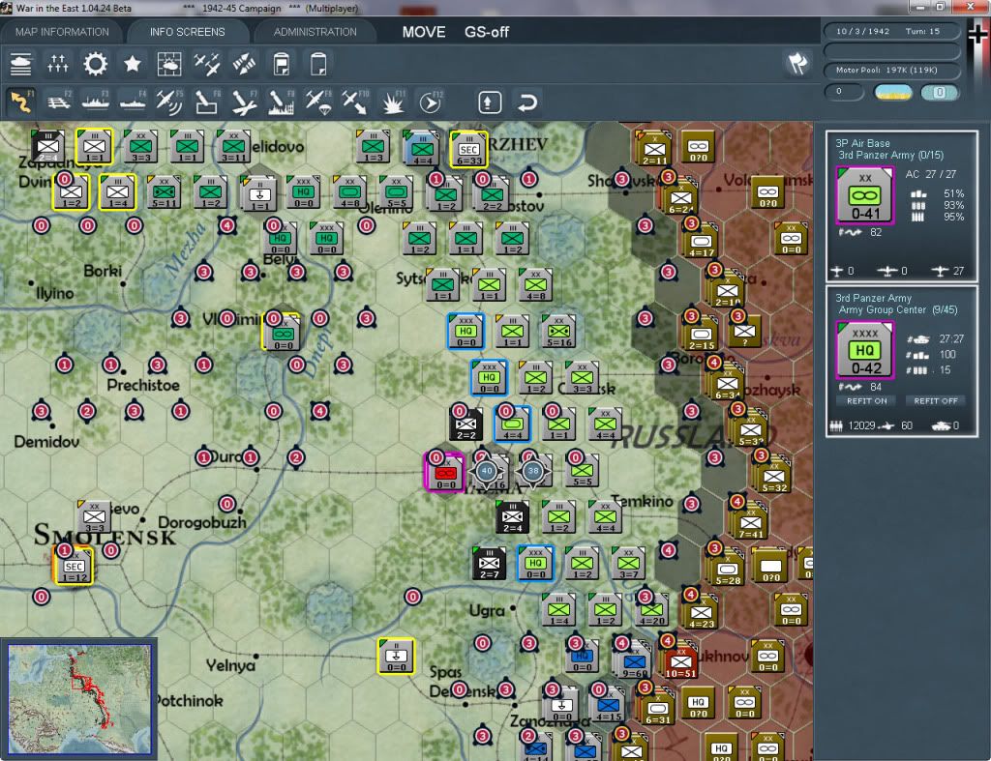Click the airfield marker numbered 40

click(486, 471)
